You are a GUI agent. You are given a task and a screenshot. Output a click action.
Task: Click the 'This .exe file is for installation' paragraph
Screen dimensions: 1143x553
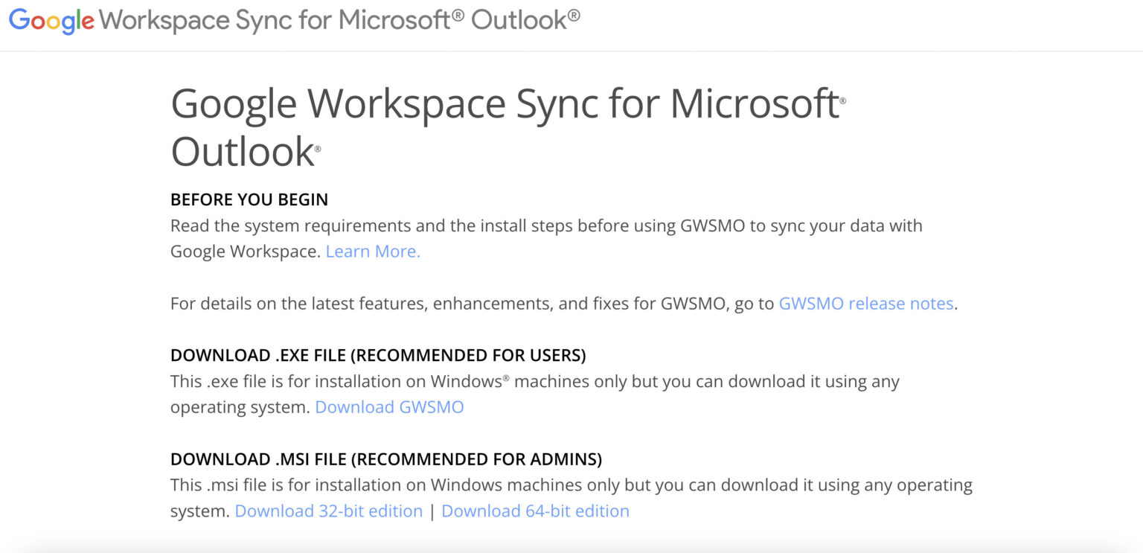pyautogui.click(x=535, y=394)
